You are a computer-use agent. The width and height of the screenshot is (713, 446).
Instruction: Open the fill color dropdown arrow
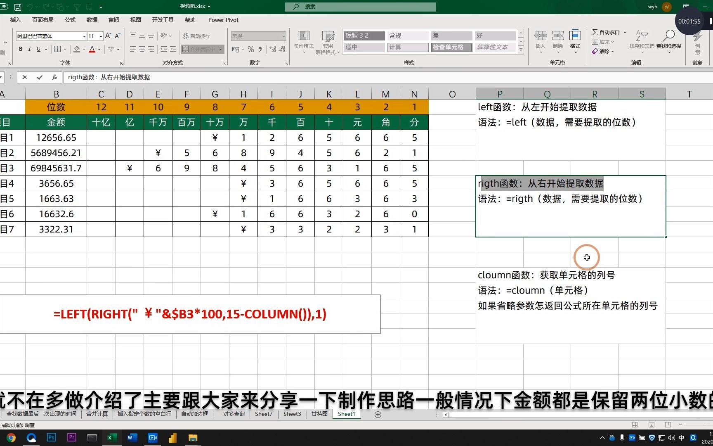click(x=84, y=49)
